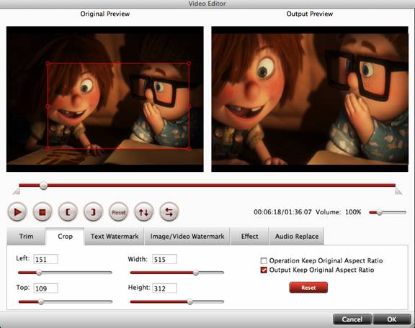Click the right-middle crop rectangle handle

(x=189, y=106)
